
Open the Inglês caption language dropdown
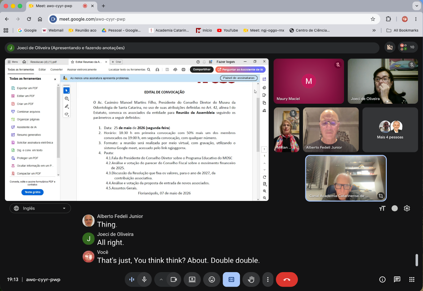[40, 208]
